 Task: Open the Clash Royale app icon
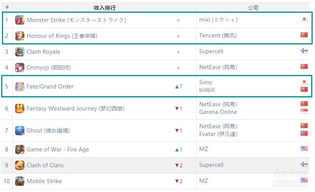(19, 52)
